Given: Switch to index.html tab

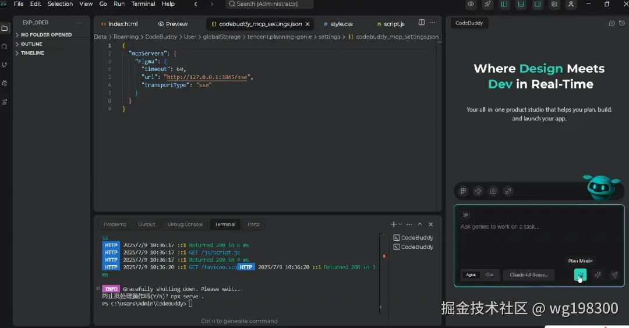Looking at the screenshot, I should pos(119,24).
